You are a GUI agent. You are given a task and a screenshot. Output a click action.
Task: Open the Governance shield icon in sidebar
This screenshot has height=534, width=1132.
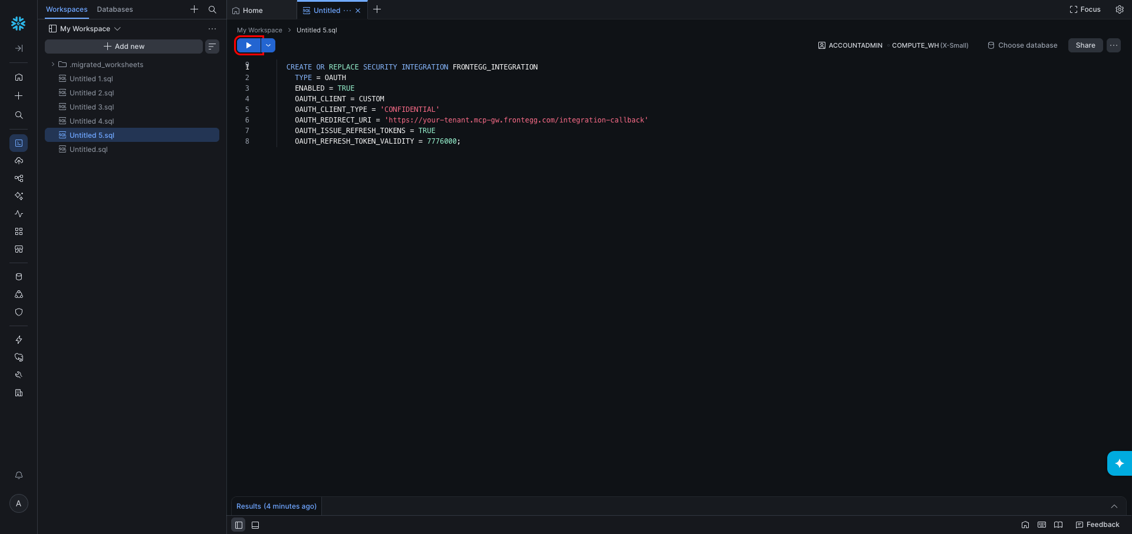(x=19, y=312)
